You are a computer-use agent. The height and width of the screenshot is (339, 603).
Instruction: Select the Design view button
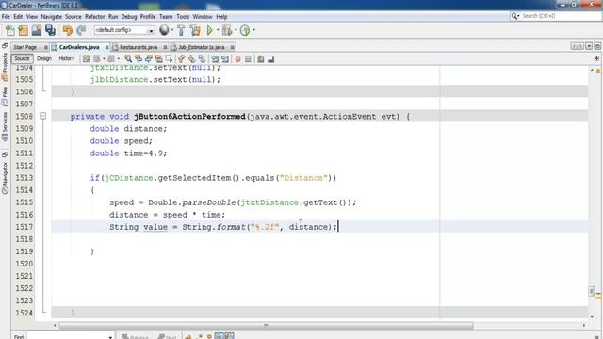(x=44, y=58)
